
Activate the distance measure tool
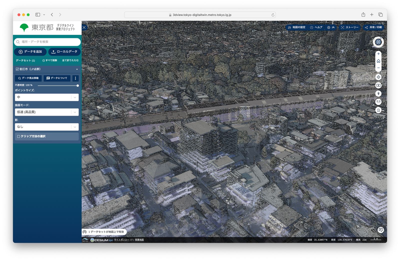click(378, 102)
